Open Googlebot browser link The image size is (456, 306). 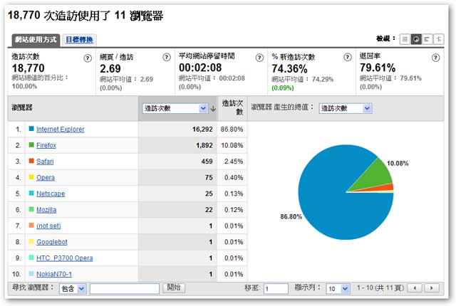coord(52,242)
